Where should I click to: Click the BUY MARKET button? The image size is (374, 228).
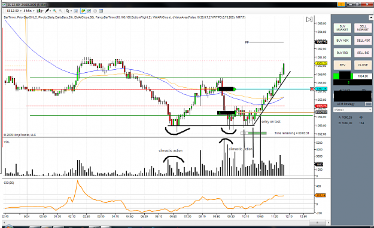[x=342, y=28]
